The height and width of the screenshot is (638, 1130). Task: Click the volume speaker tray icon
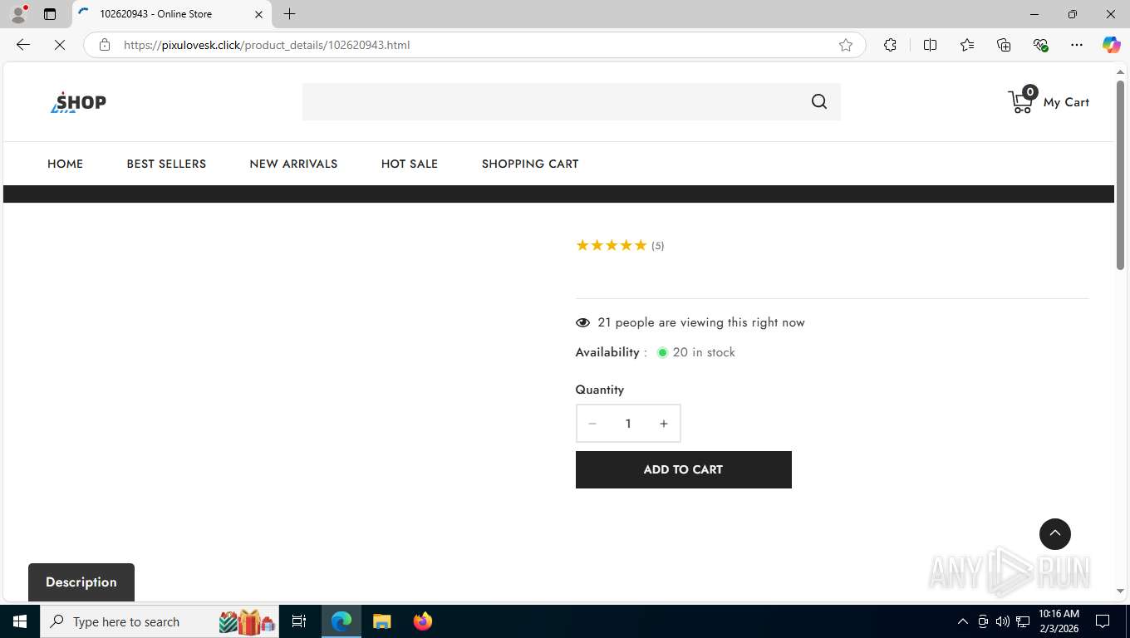click(x=1003, y=621)
